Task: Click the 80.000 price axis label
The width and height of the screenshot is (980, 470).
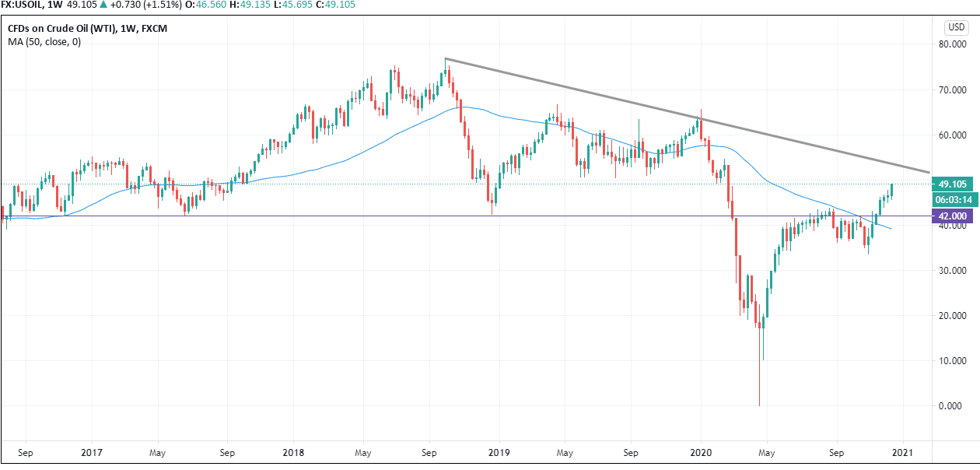Action: coord(952,45)
